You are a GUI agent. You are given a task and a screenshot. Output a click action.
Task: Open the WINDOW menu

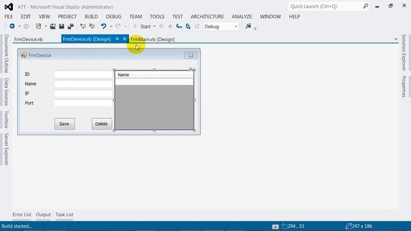[x=270, y=17]
